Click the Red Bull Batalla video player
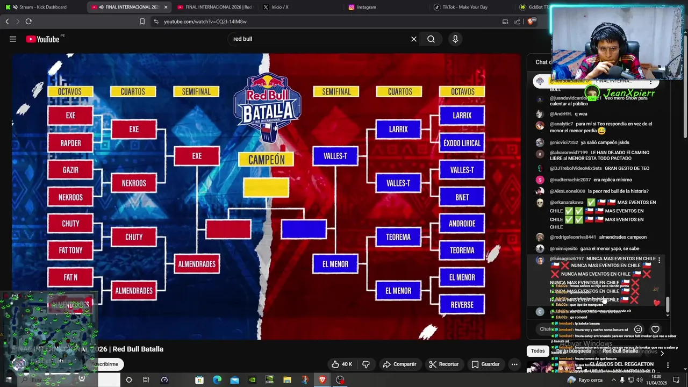 pos(267,197)
